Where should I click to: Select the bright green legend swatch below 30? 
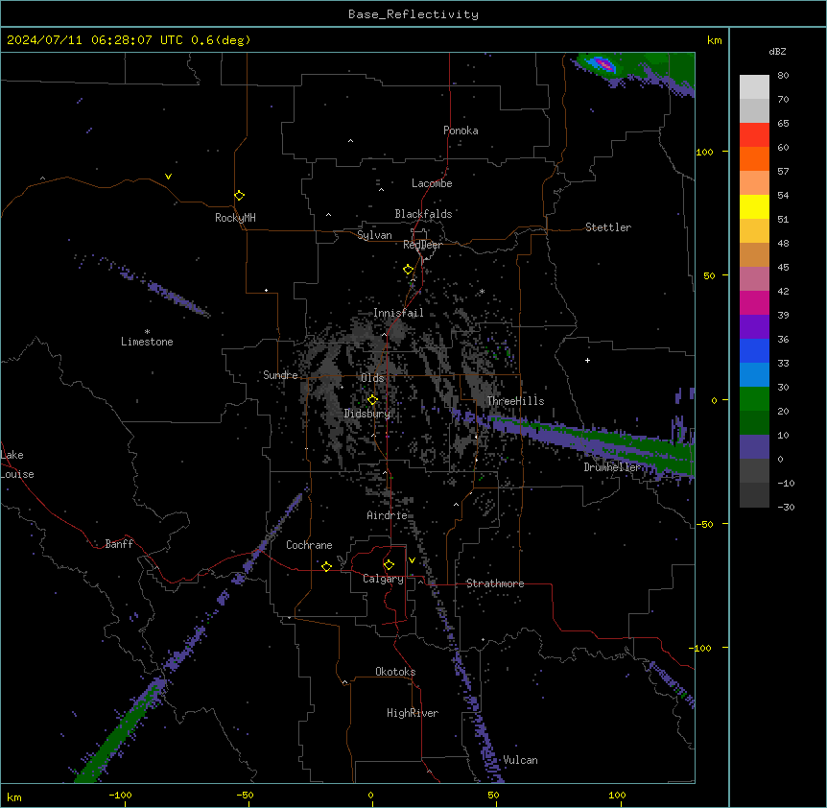click(x=754, y=399)
